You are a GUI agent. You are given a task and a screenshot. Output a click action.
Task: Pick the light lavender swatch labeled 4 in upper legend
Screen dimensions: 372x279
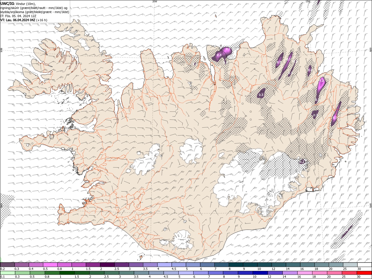tap(164, 265)
